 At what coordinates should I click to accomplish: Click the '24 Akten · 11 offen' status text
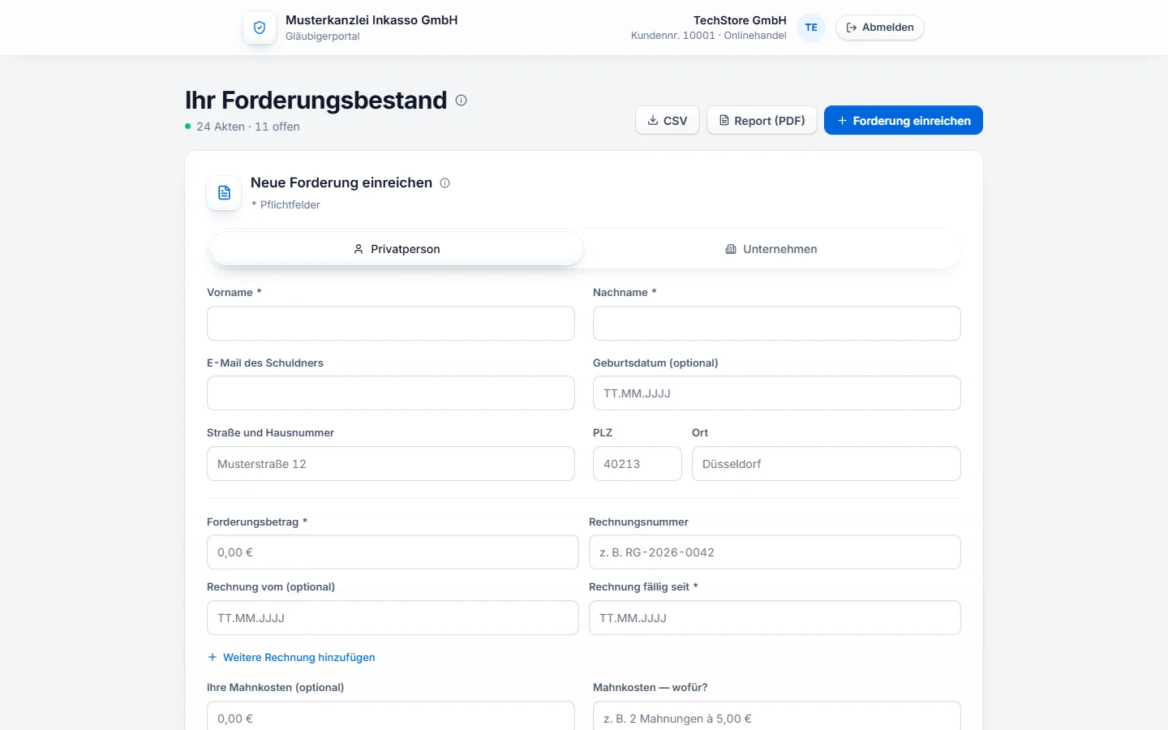tap(248, 127)
